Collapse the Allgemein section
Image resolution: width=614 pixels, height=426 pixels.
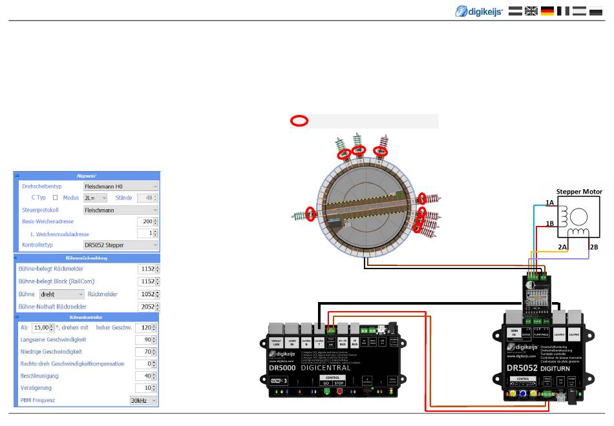pos(17,176)
